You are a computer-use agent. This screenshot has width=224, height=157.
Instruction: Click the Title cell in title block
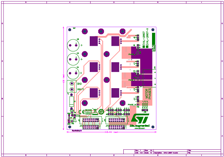(x=204, y=151)
